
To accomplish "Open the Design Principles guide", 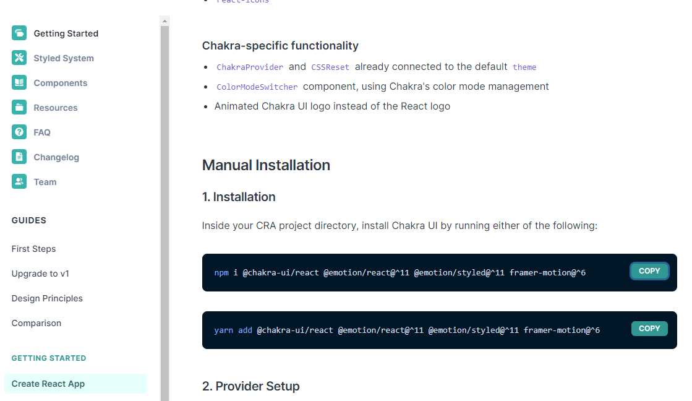I will pos(47,298).
